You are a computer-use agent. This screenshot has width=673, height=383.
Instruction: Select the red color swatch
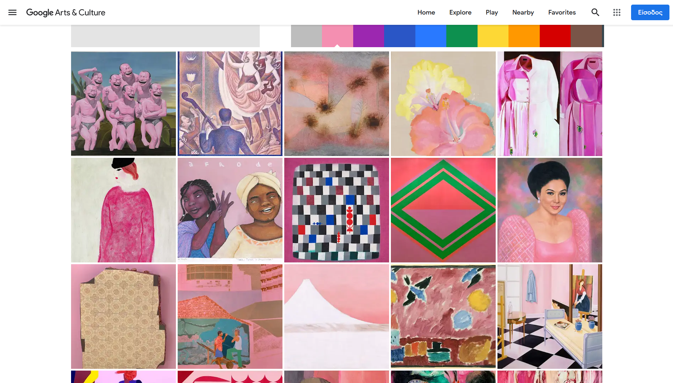555,36
